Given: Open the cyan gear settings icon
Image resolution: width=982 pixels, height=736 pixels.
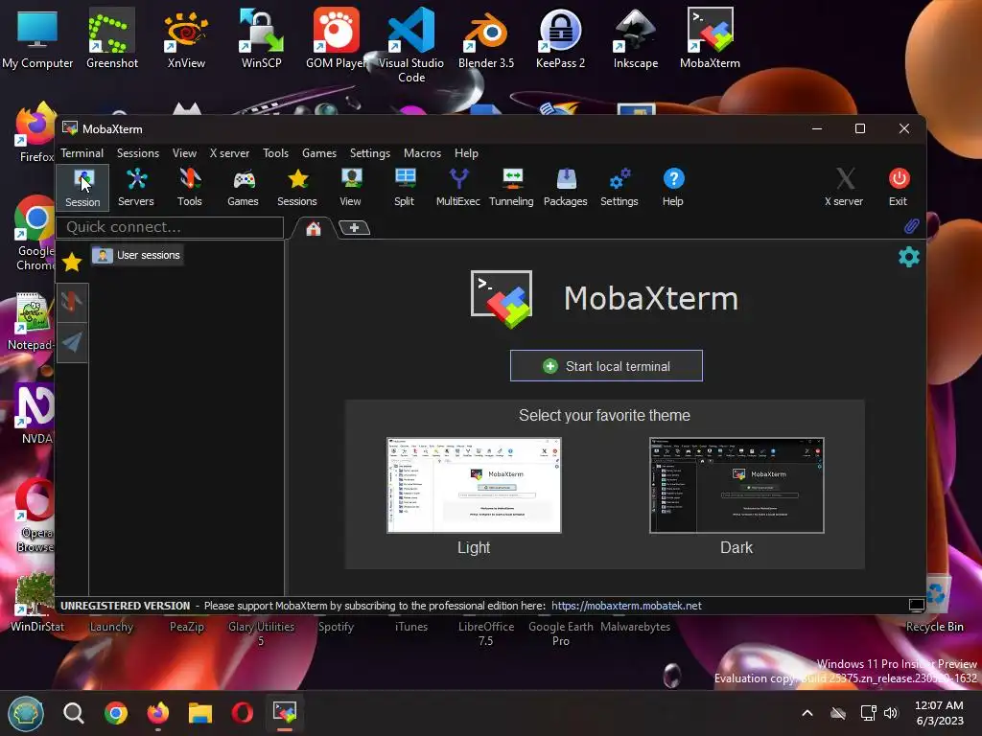Looking at the screenshot, I should coord(909,257).
